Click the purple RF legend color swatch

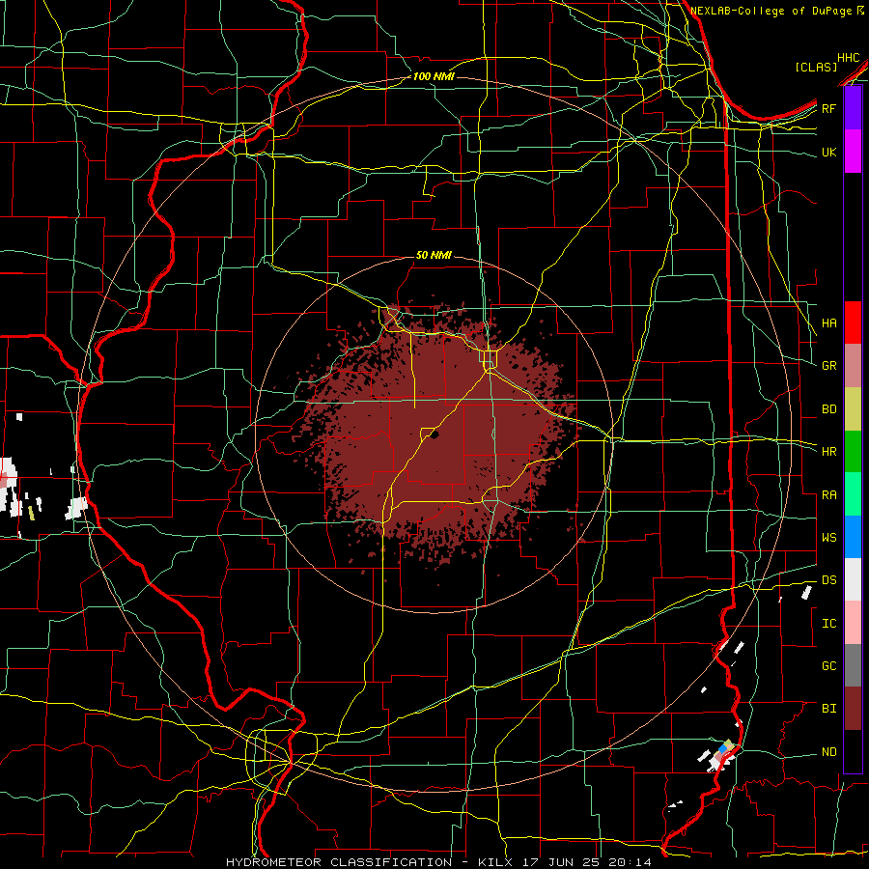853,108
